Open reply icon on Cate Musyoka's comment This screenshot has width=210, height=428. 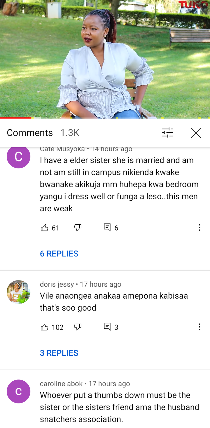[107, 227]
